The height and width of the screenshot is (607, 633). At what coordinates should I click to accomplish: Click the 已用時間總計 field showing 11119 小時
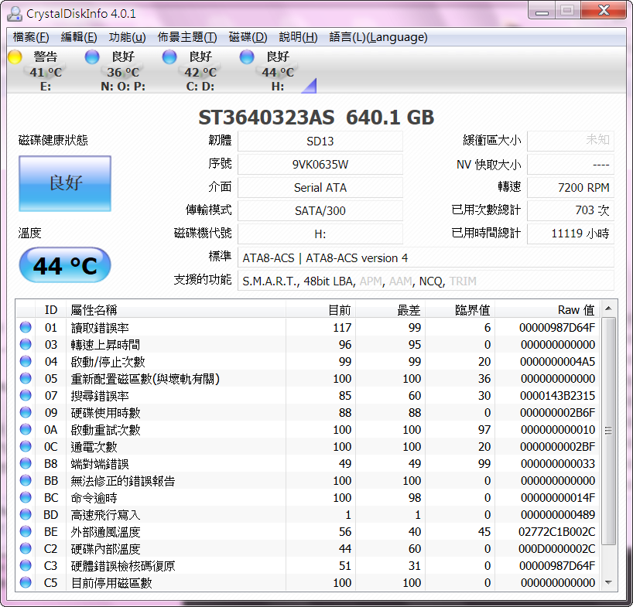click(570, 234)
